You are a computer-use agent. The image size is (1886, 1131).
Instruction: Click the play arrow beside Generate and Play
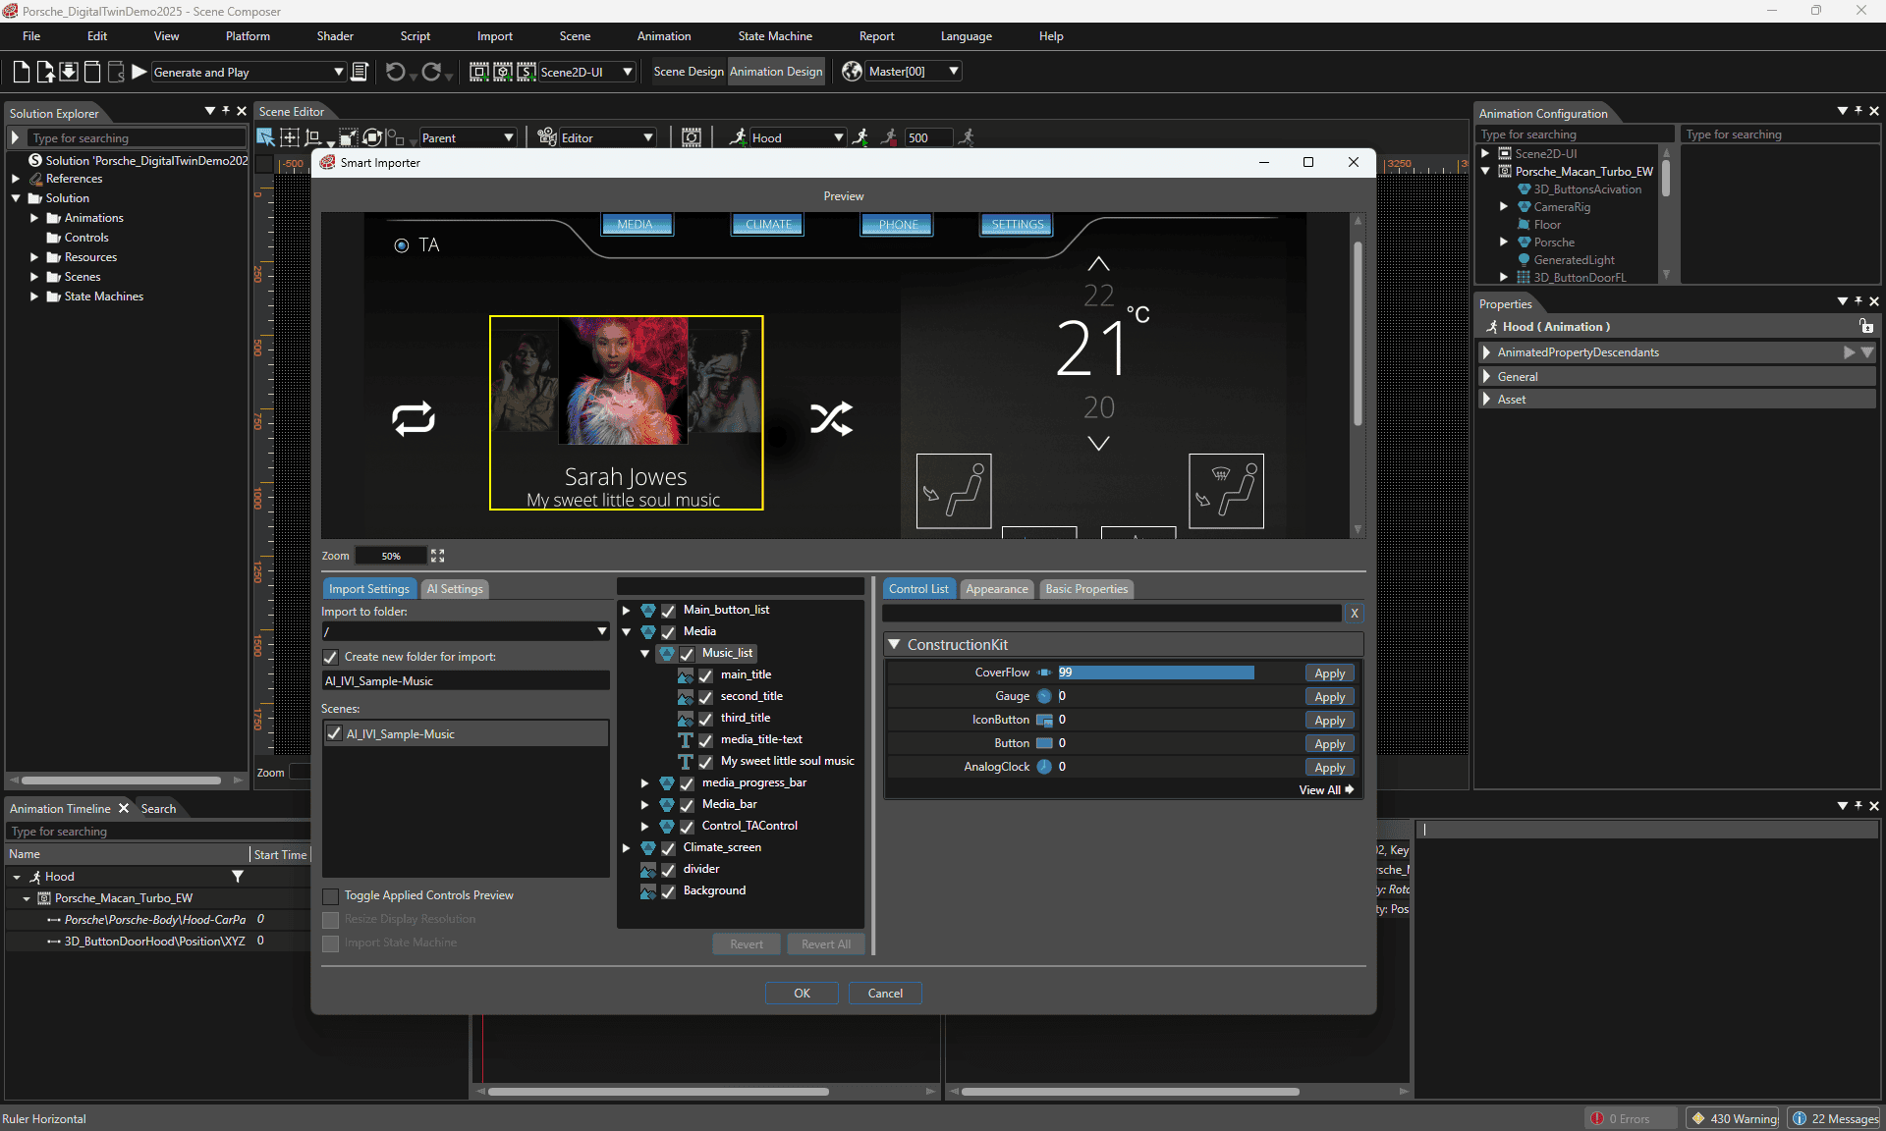click(x=139, y=72)
